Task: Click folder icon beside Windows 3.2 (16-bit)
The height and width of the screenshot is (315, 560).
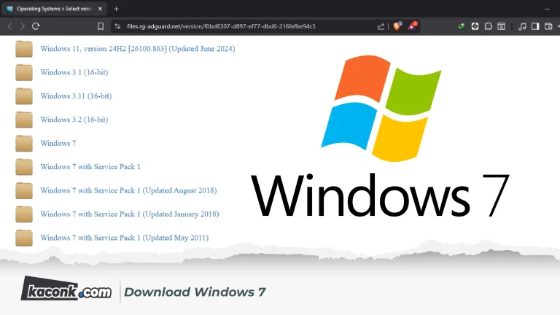Action: point(24,120)
